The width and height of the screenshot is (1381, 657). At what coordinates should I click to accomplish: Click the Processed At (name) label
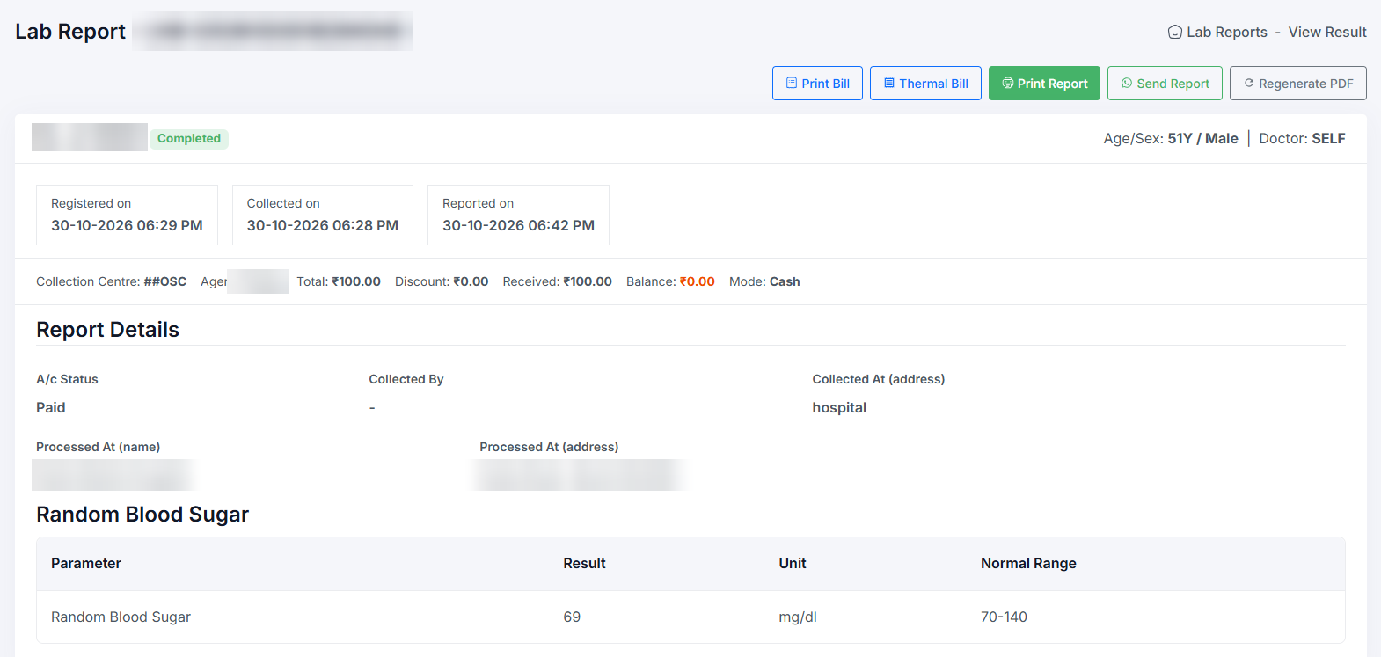[x=98, y=447]
